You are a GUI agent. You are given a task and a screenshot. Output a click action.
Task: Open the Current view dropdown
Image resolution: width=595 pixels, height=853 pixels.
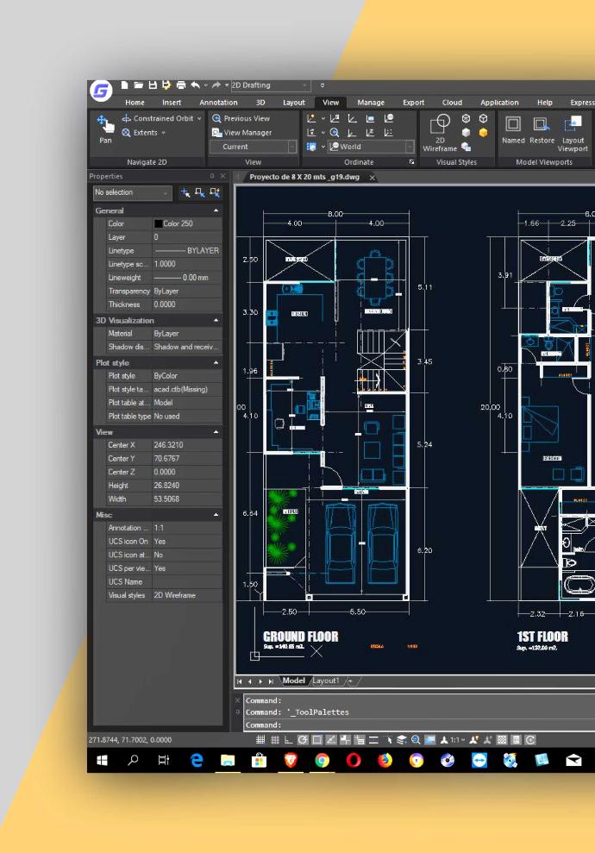pos(254,147)
